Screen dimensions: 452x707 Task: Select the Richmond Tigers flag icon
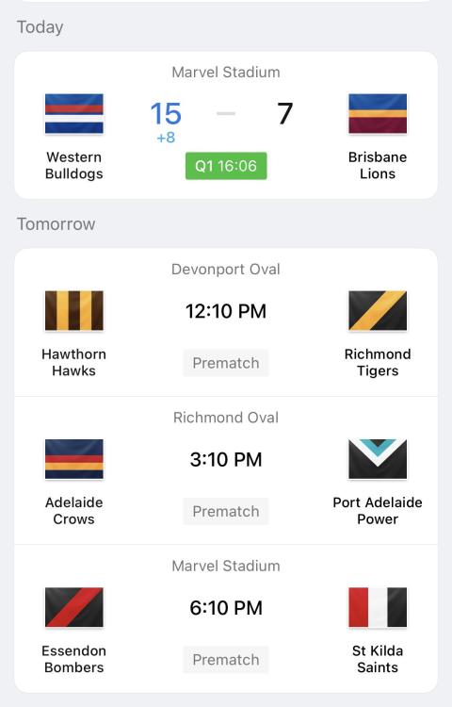(x=378, y=311)
